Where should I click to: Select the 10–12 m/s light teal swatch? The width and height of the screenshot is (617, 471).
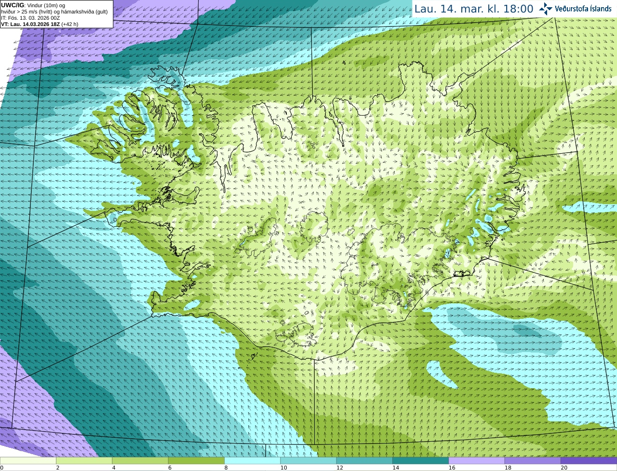[308, 460]
